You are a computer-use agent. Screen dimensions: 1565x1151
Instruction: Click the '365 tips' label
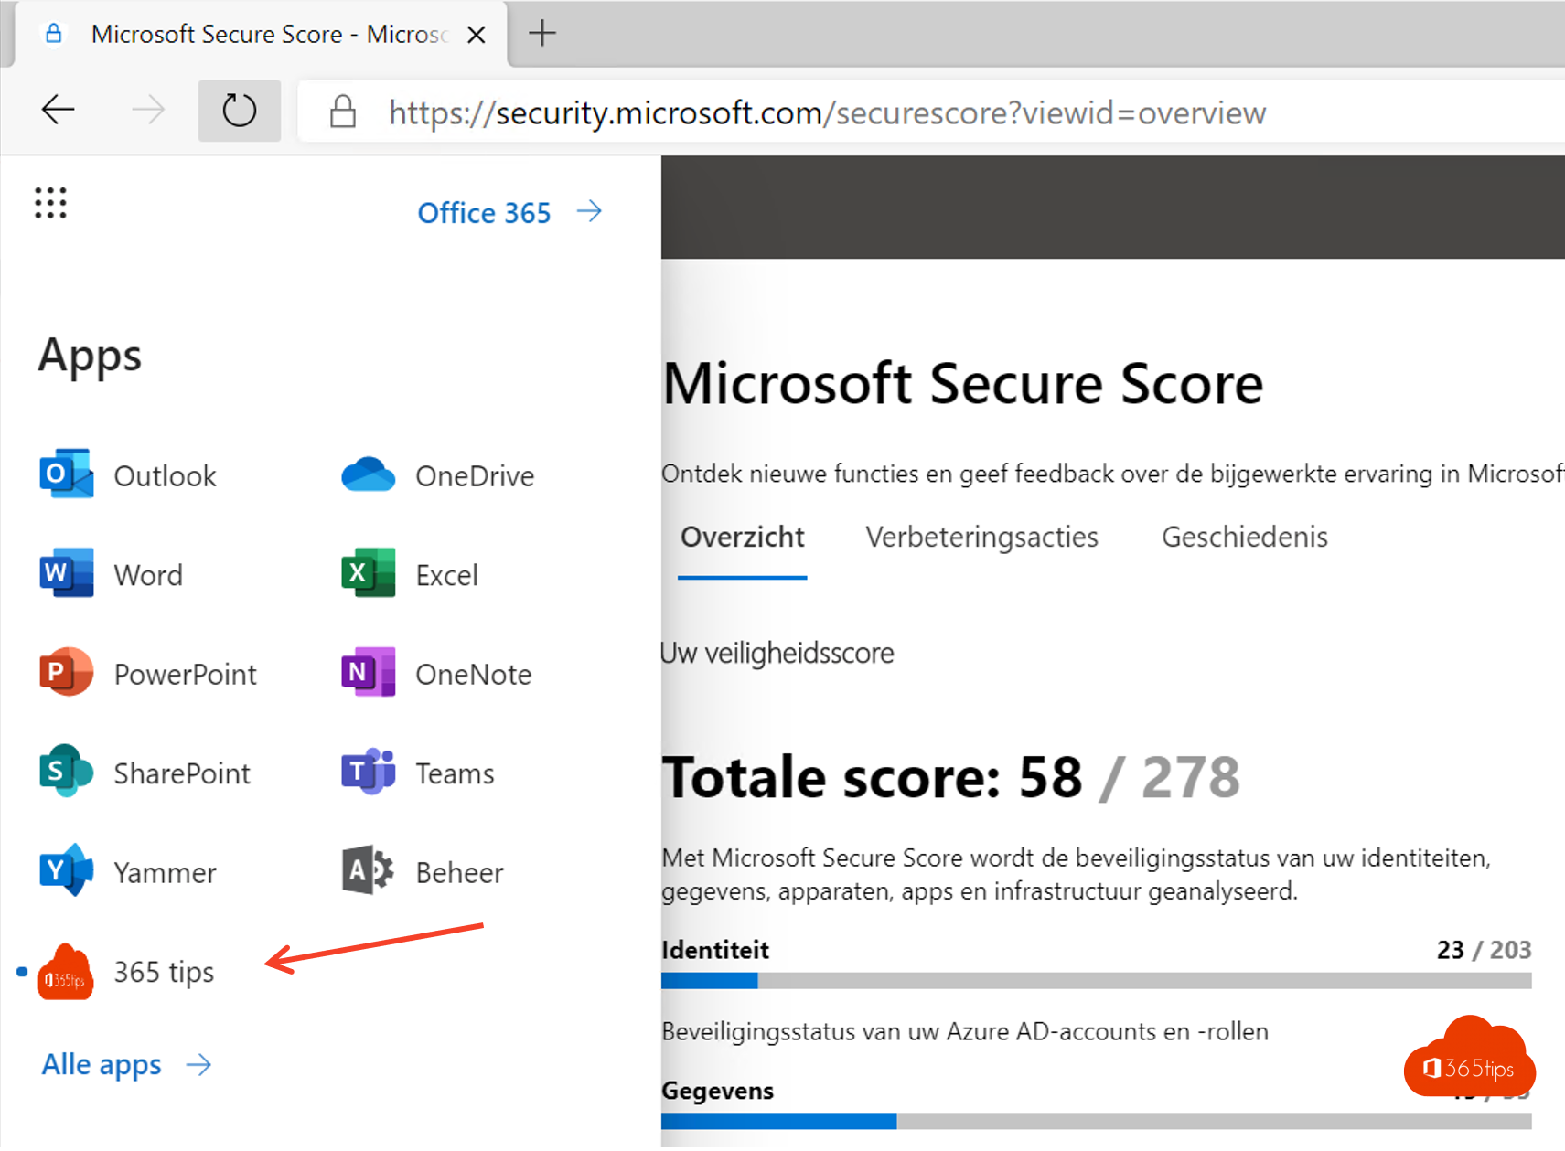tap(164, 972)
